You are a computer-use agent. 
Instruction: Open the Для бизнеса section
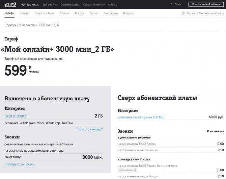click(x=50, y=5)
